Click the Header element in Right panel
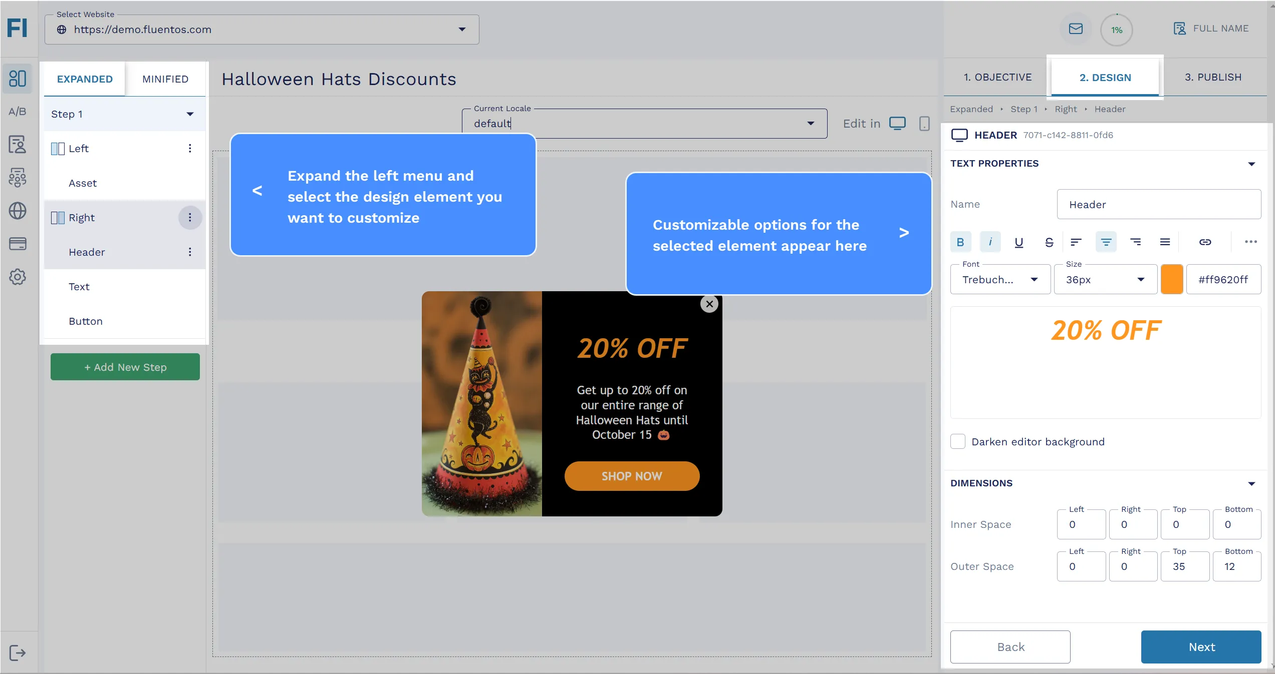This screenshot has height=674, width=1275. click(x=87, y=251)
